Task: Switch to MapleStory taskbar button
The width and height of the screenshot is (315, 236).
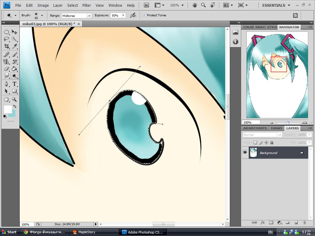Action: tap(94, 232)
